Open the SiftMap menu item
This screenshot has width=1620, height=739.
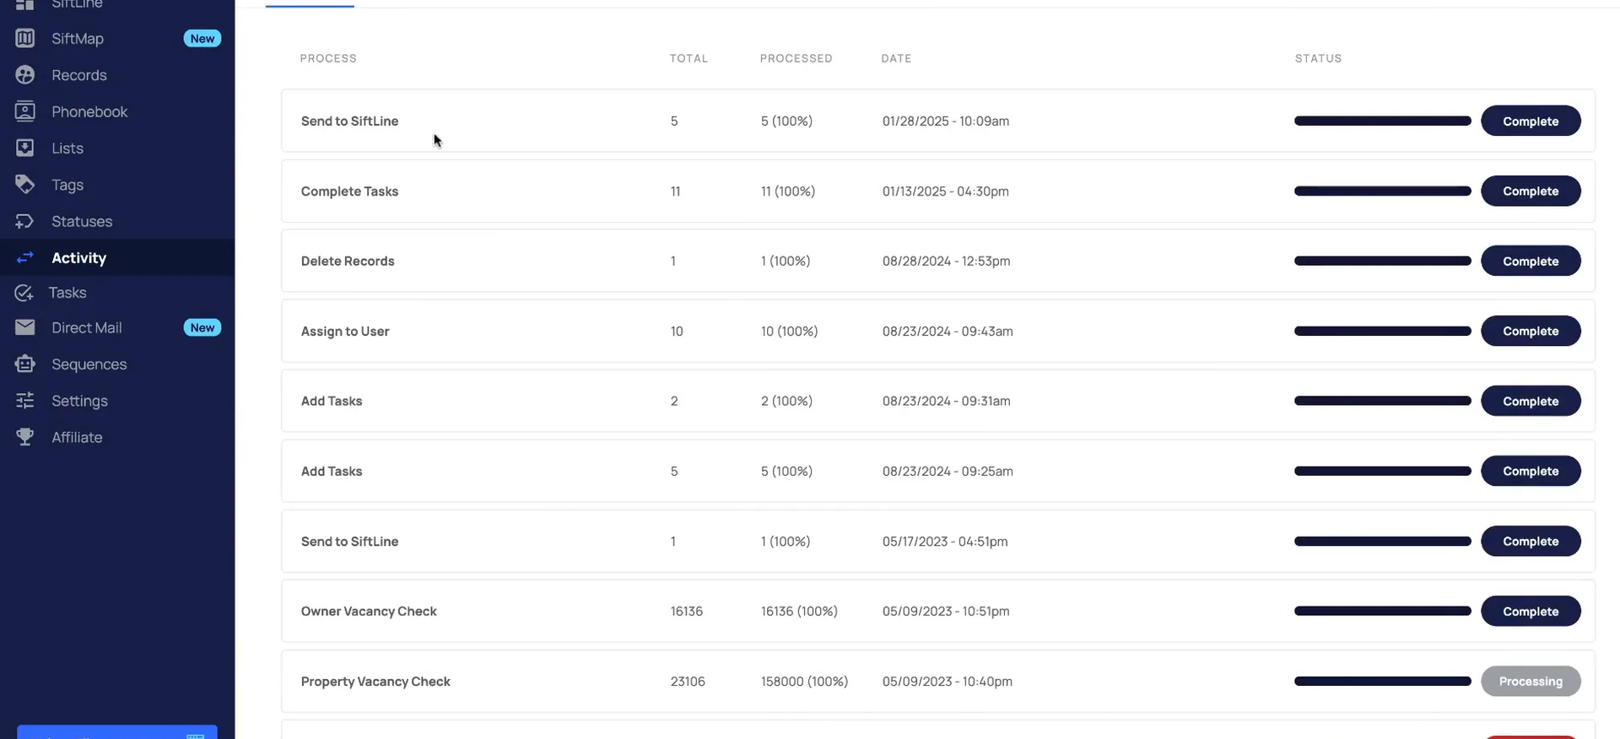[x=78, y=38]
